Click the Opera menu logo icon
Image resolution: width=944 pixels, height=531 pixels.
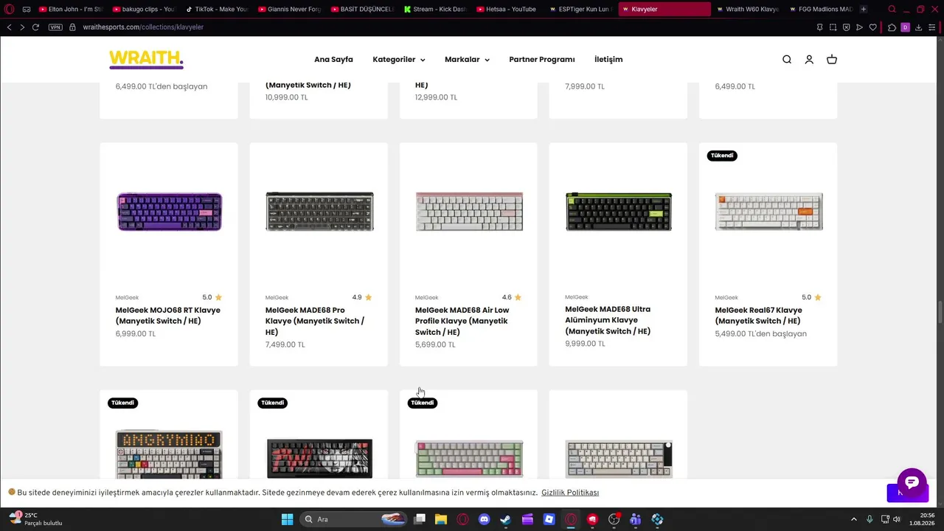[10, 10]
